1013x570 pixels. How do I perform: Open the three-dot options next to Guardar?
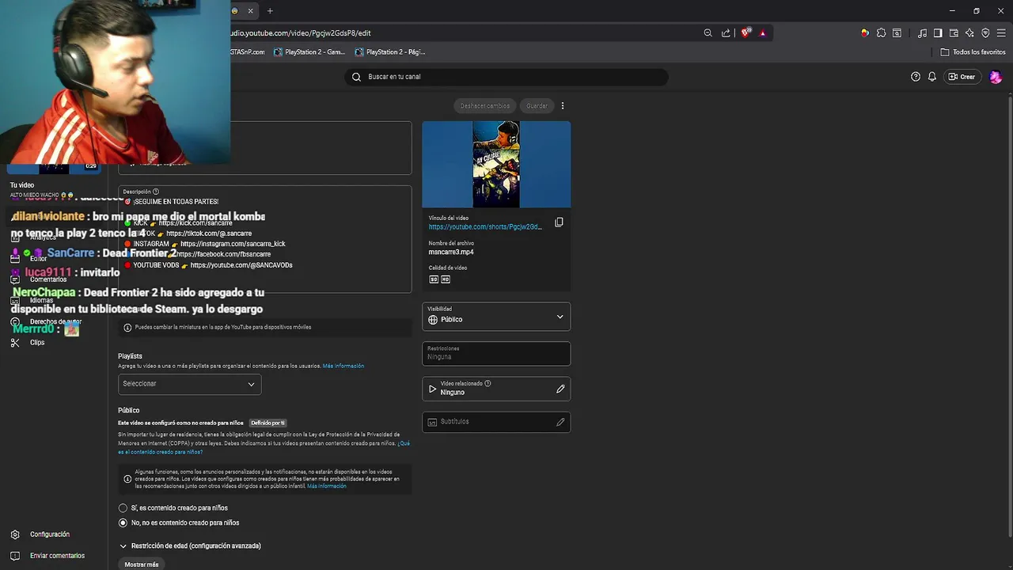point(563,105)
